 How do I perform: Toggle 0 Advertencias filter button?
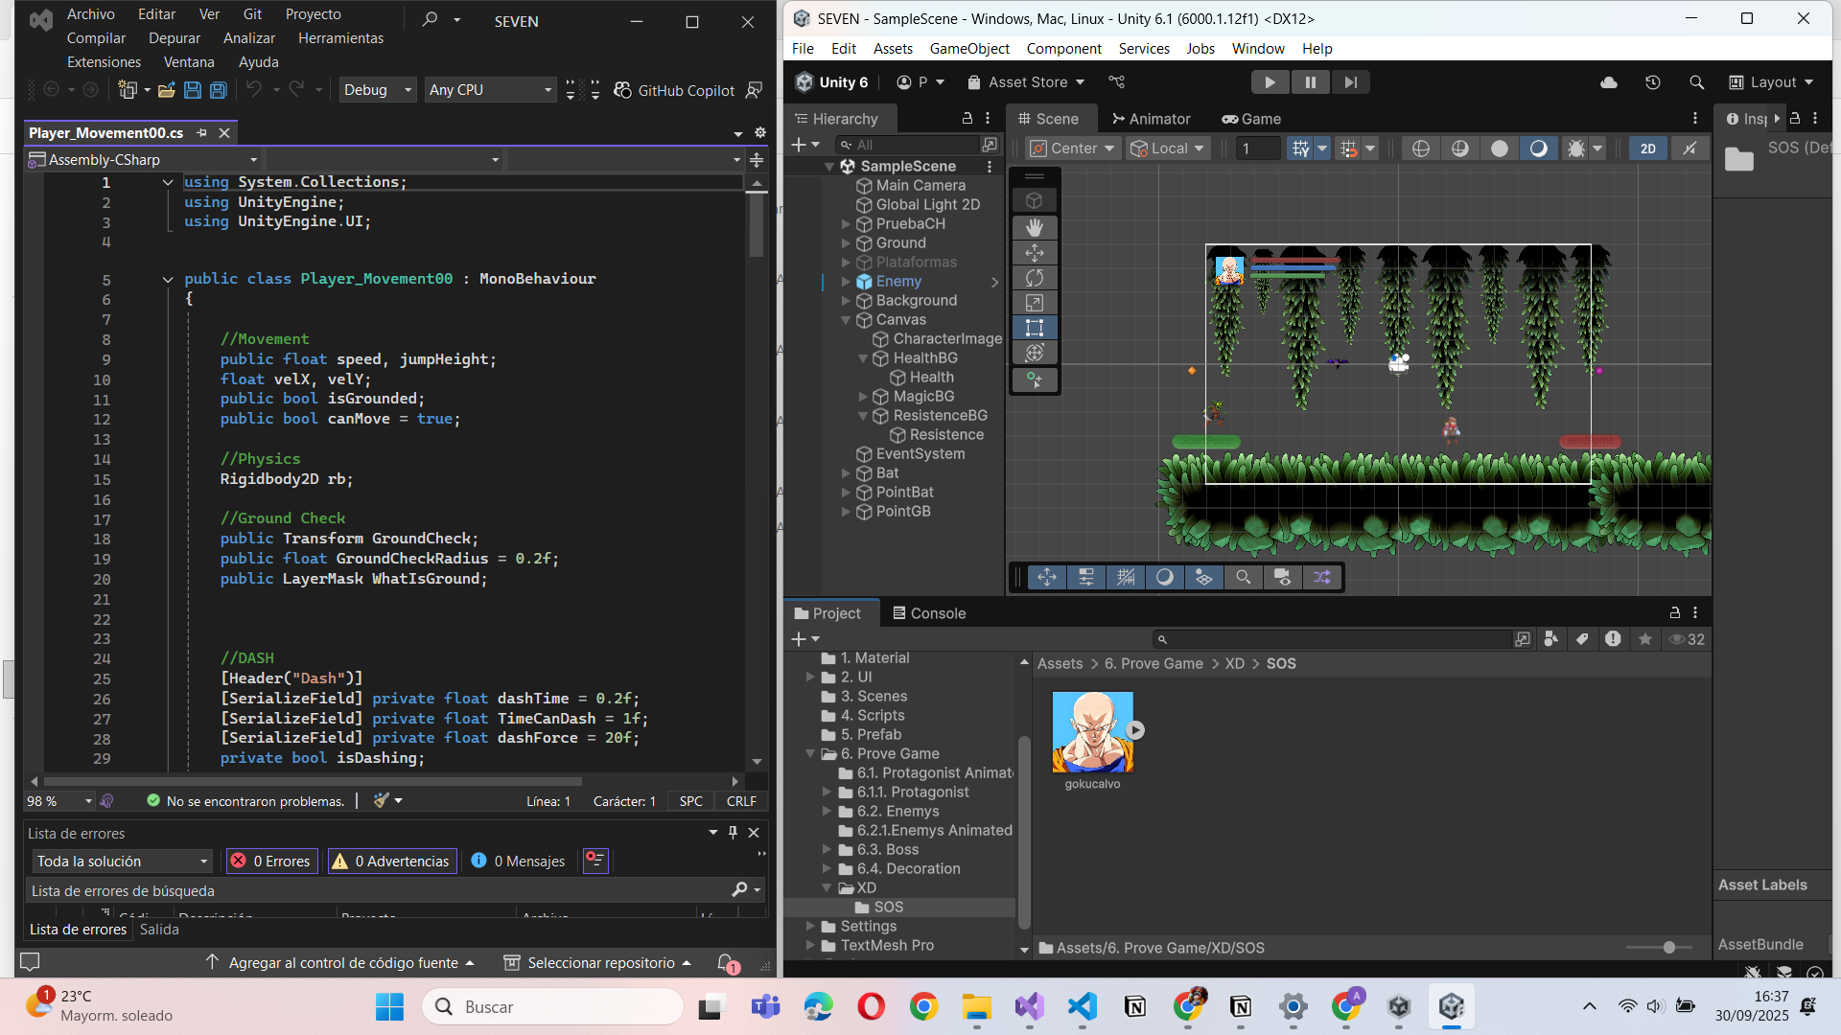click(391, 862)
